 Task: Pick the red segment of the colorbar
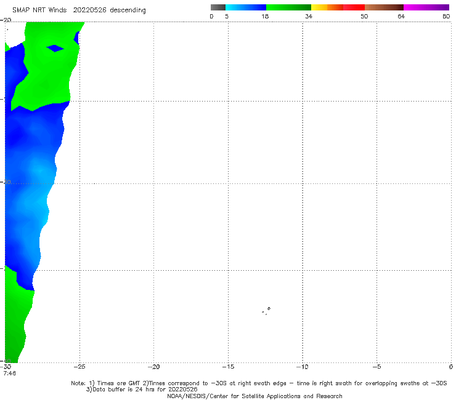click(x=354, y=7)
